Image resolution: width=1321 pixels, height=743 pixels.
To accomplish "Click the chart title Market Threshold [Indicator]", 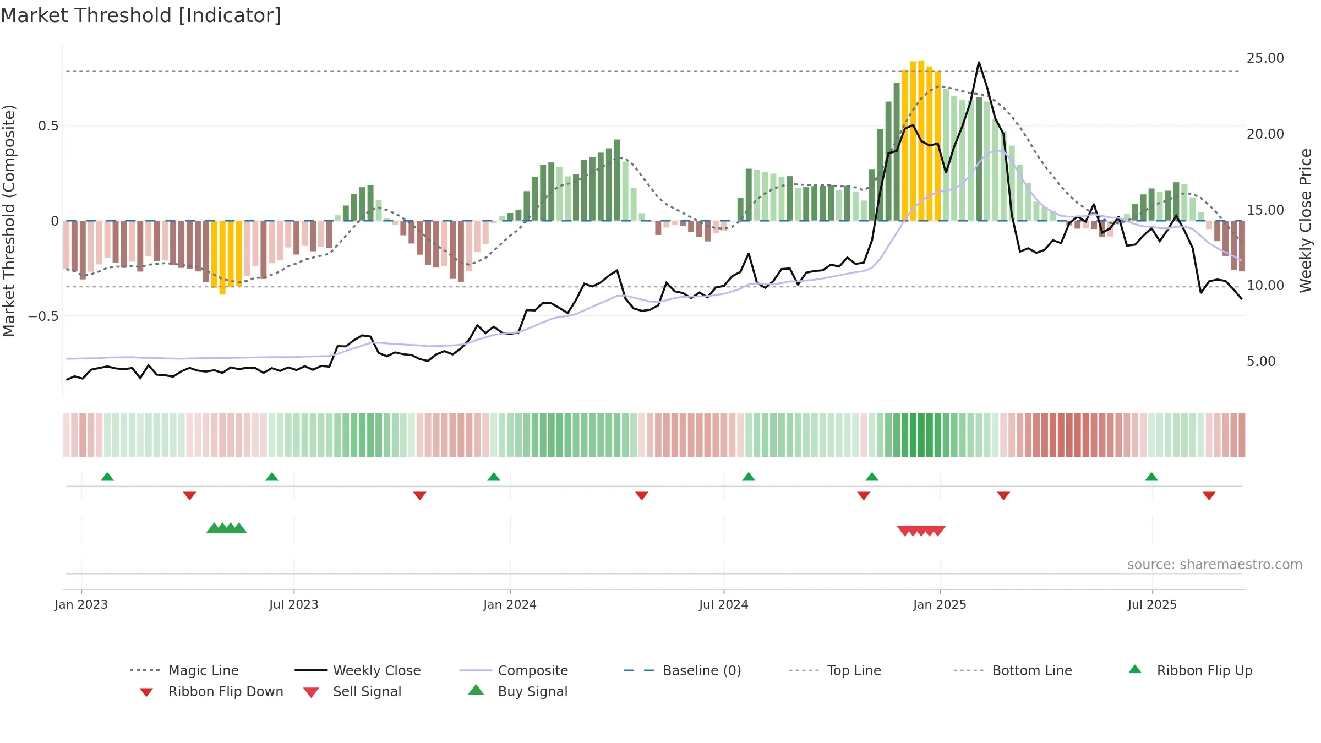I will tap(141, 15).
